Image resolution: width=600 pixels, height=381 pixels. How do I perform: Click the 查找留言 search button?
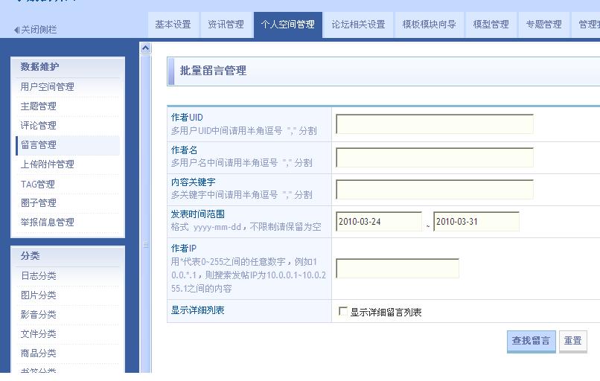click(x=531, y=341)
